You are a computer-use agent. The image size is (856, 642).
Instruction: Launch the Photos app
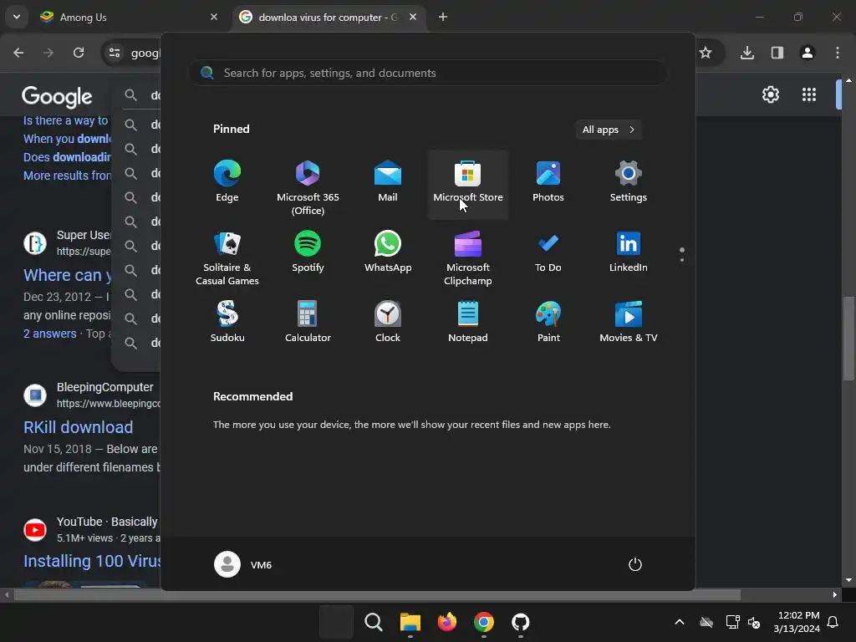coord(548,182)
